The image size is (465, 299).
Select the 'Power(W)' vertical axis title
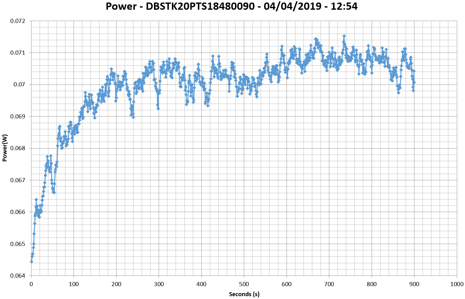click(x=5, y=148)
